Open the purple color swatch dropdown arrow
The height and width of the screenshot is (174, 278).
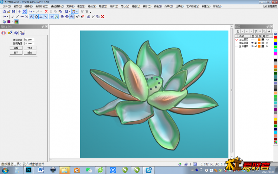[12, 22]
